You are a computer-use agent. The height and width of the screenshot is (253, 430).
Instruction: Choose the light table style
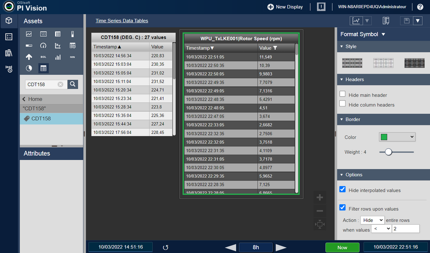(x=383, y=63)
